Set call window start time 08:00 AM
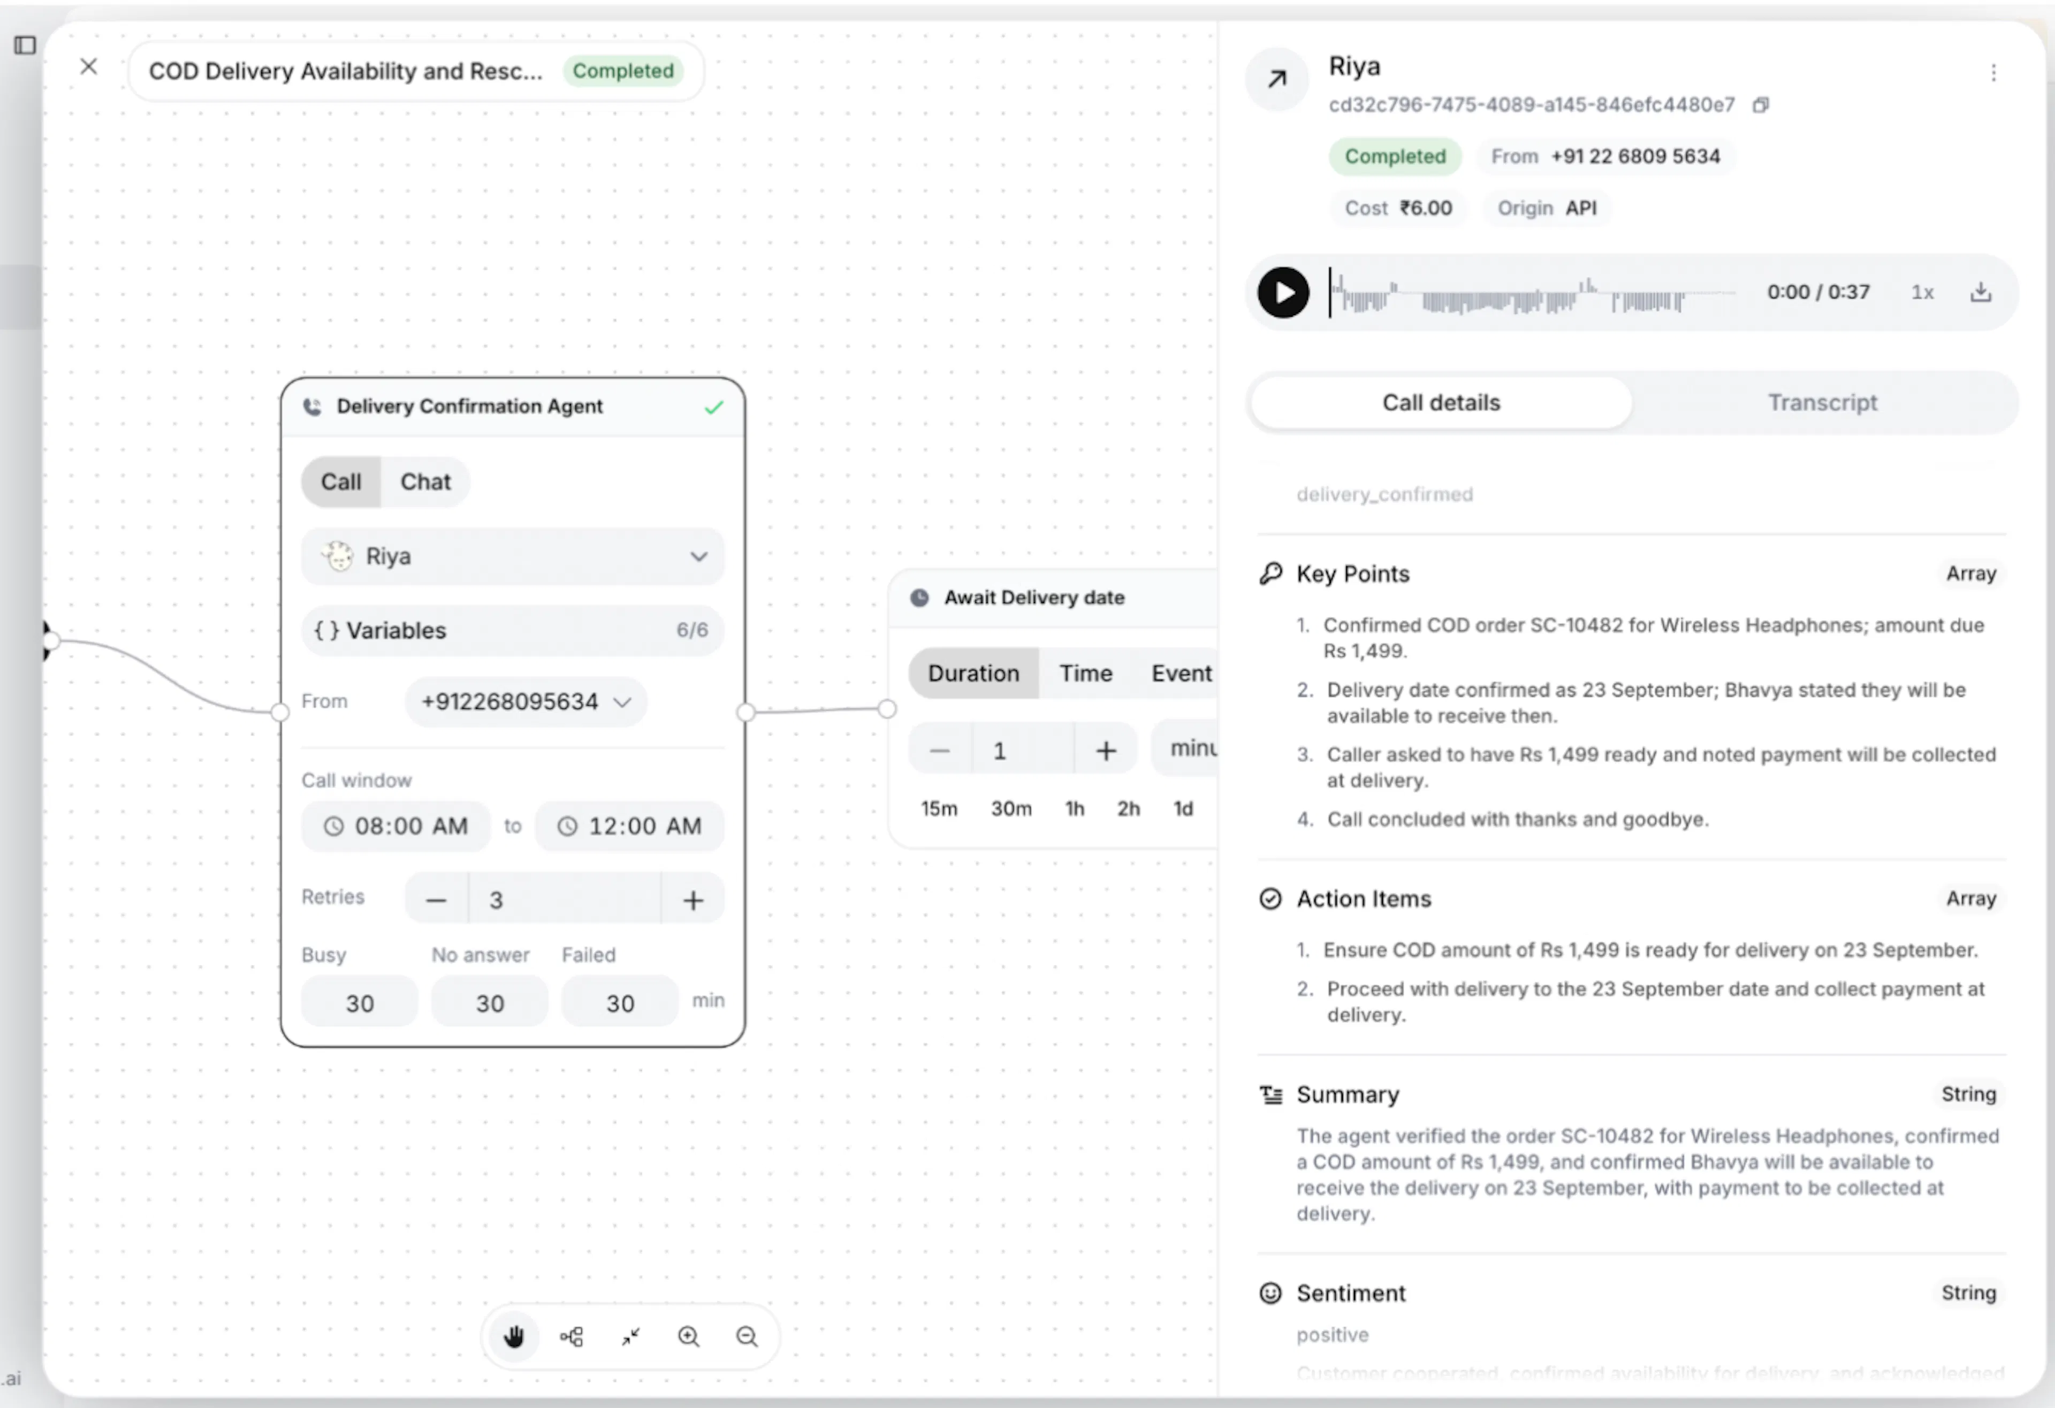This screenshot has height=1408, width=2055. (395, 827)
